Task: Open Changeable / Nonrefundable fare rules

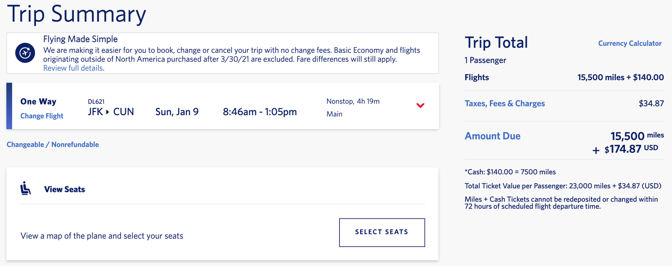Action: click(52, 144)
